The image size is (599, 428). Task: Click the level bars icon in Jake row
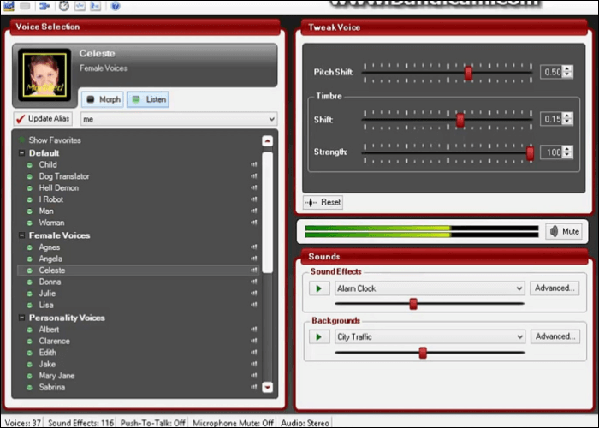pos(253,364)
